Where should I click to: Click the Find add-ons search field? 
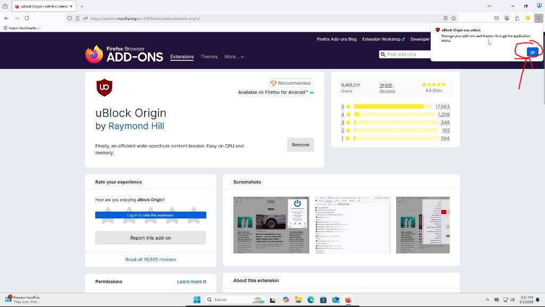tap(405, 55)
